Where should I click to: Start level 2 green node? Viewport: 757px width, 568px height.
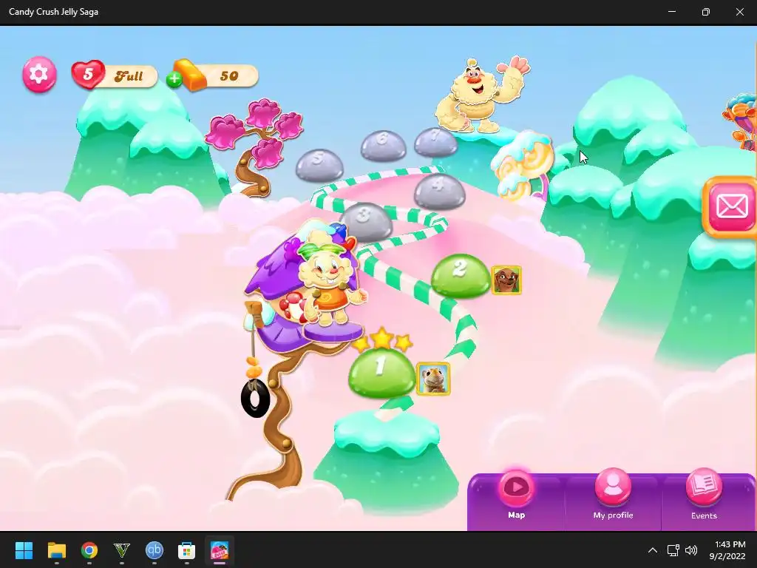click(x=460, y=275)
